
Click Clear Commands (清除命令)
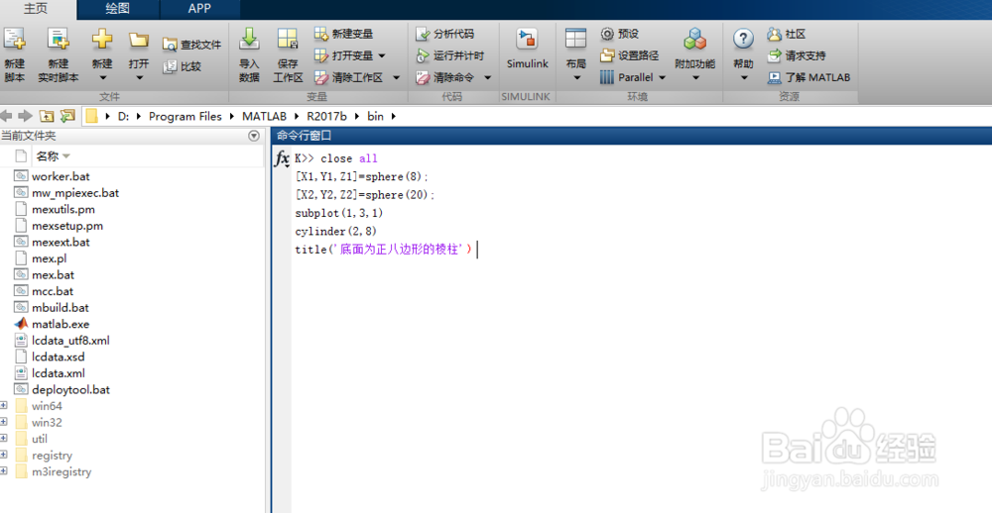444,77
